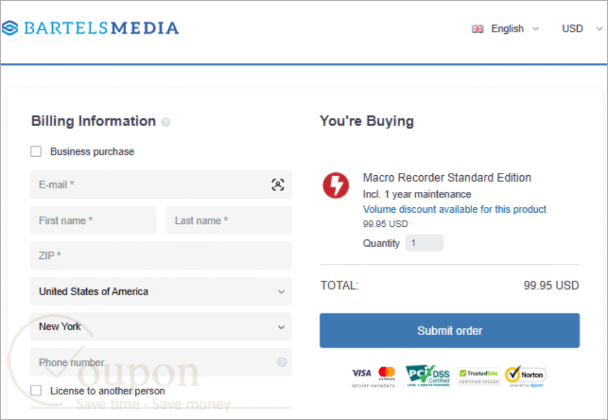Click the Incl. 1 year maintenance text
The image size is (608, 420).
click(417, 194)
